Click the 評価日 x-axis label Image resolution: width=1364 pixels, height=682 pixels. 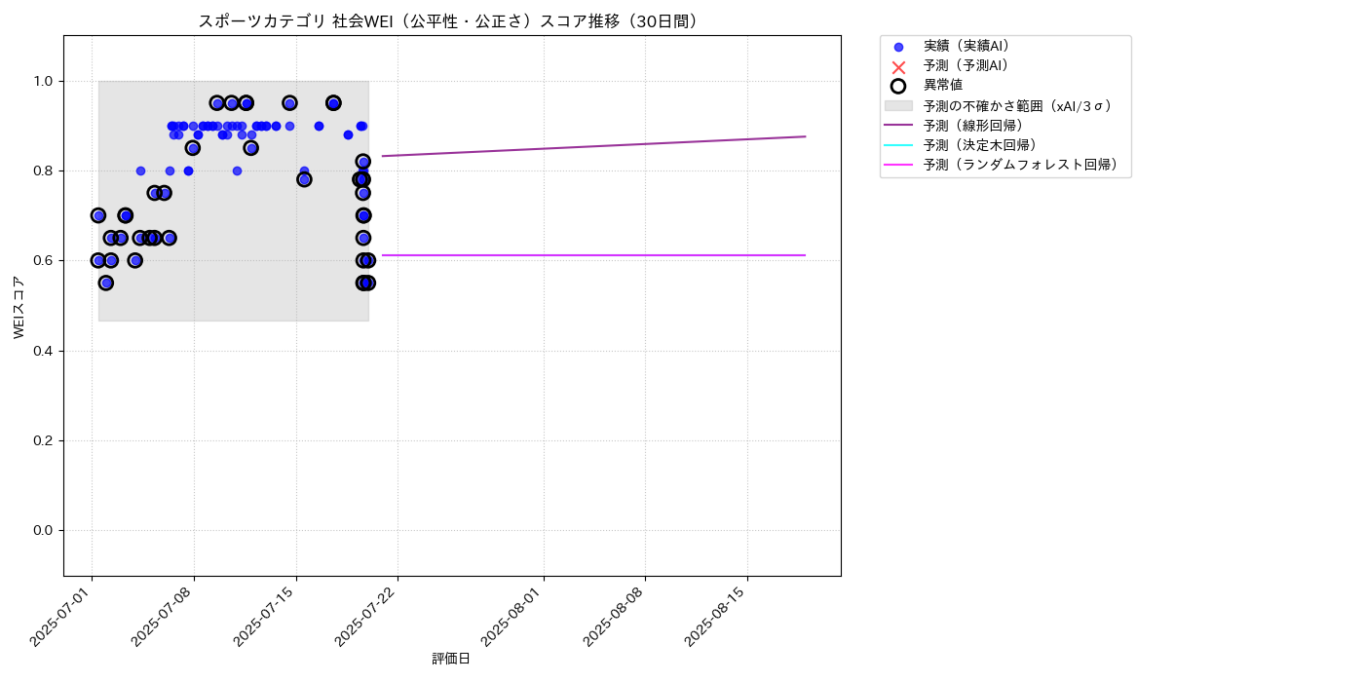pyautogui.click(x=451, y=659)
